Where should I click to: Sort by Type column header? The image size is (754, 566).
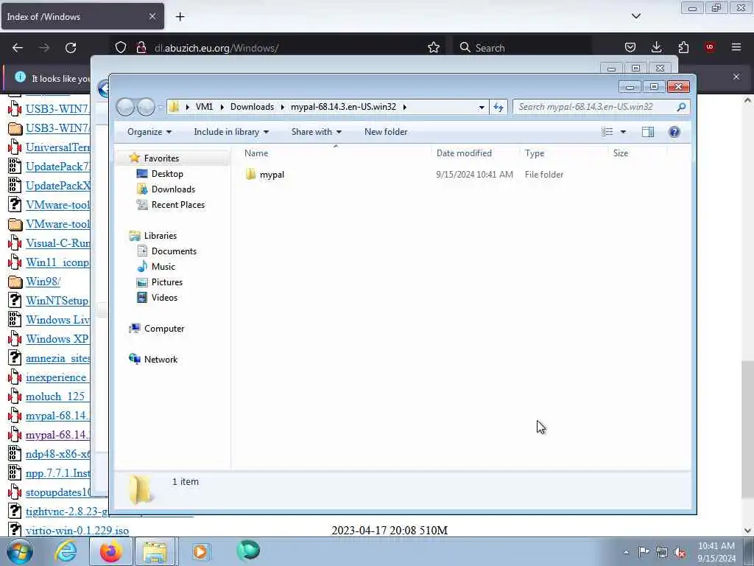coord(535,153)
